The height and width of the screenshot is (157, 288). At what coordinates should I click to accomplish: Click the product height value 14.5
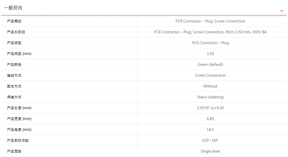[210, 130]
